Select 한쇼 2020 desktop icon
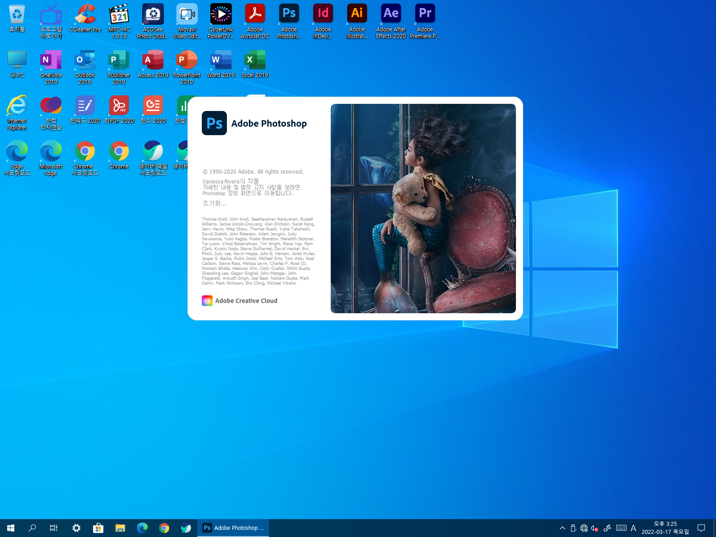Image resolution: width=716 pixels, height=537 pixels. point(153,110)
